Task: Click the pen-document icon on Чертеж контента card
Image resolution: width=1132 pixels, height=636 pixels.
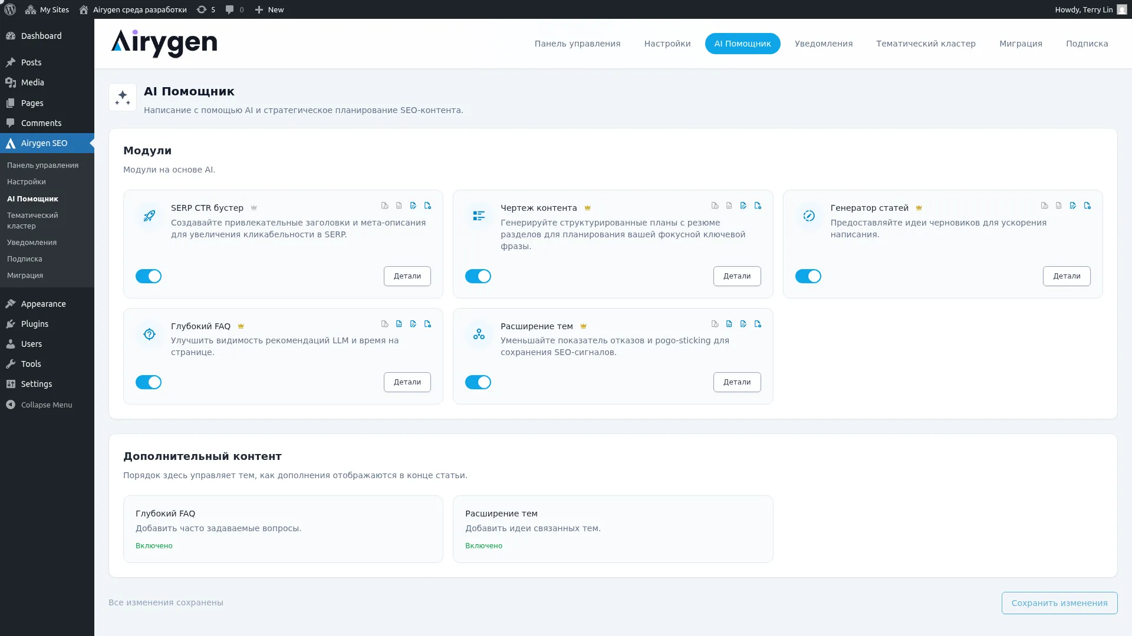Action: point(743,206)
